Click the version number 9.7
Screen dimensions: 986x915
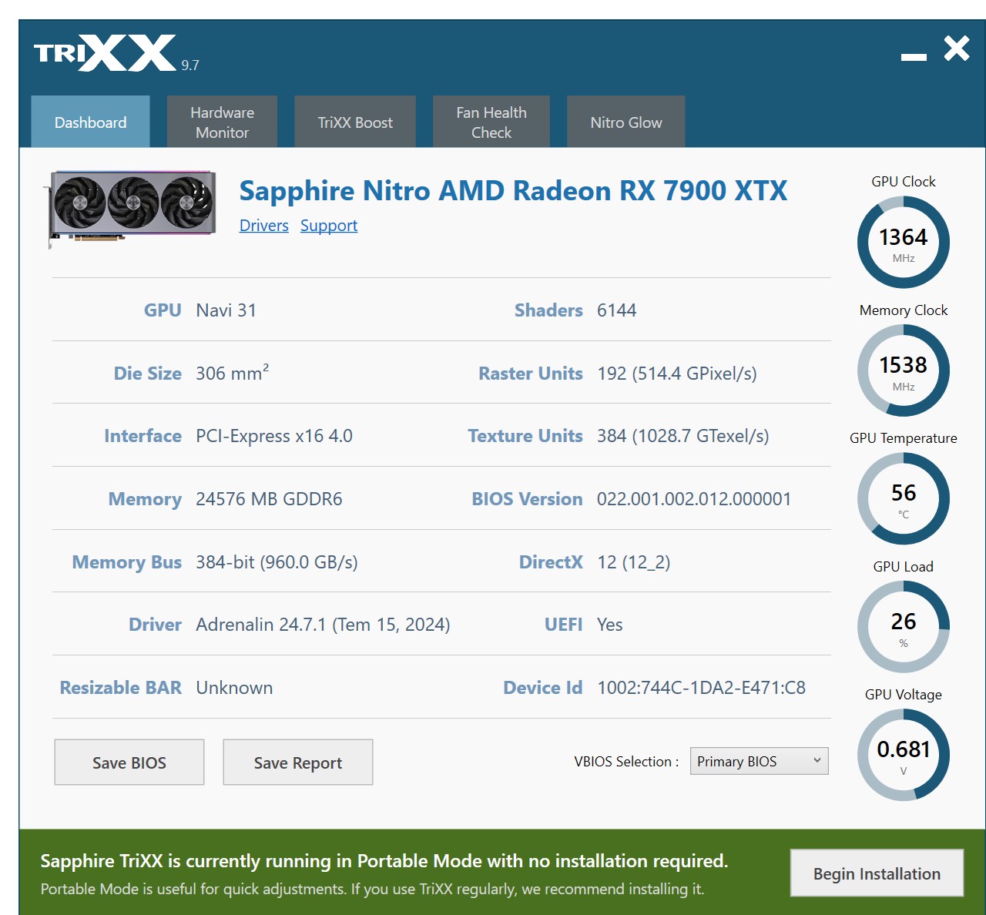(x=190, y=65)
